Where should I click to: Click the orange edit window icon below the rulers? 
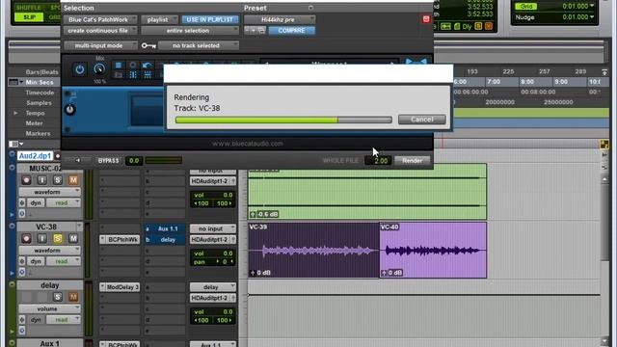[x=604, y=145]
